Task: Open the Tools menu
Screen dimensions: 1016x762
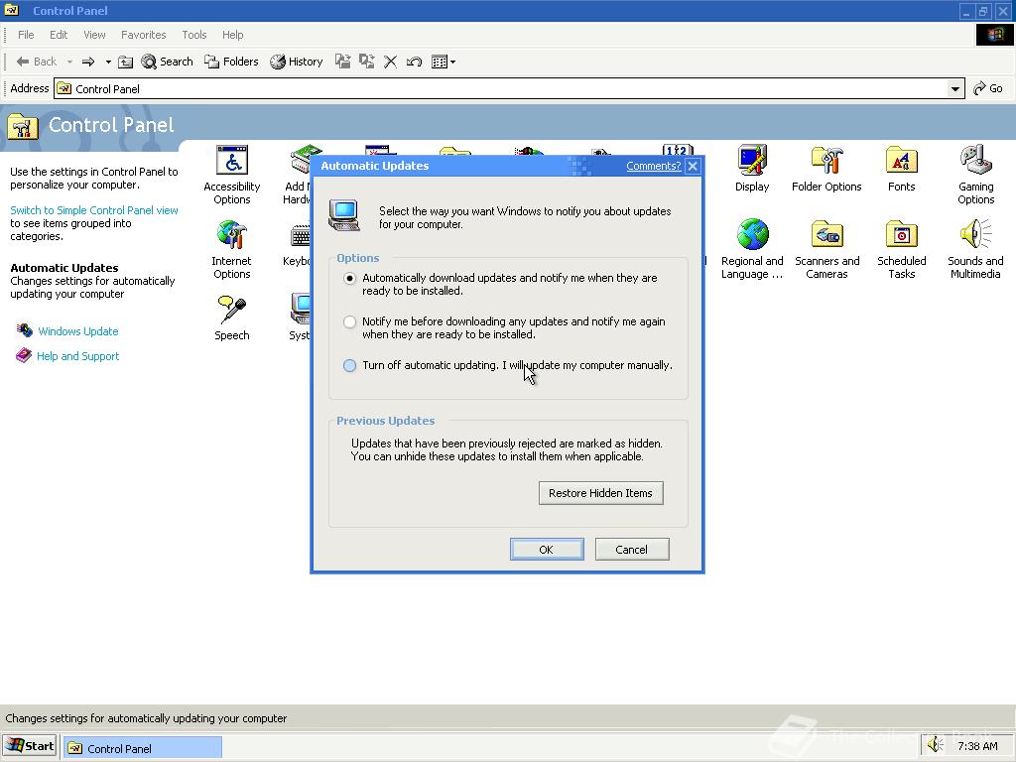Action: click(194, 35)
